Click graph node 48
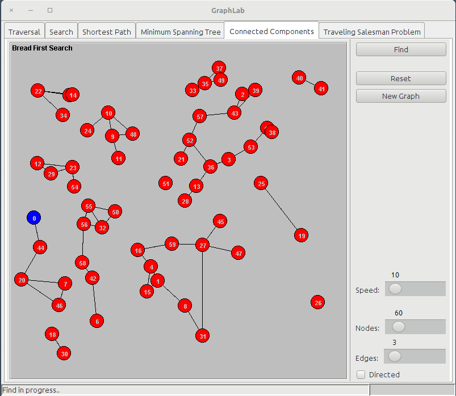Screen dimensions: 456x396 click(133, 134)
